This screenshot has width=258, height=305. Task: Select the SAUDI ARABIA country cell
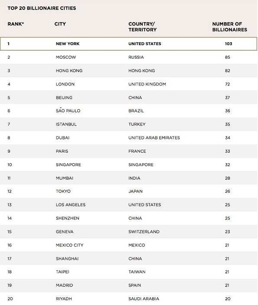point(144,298)
